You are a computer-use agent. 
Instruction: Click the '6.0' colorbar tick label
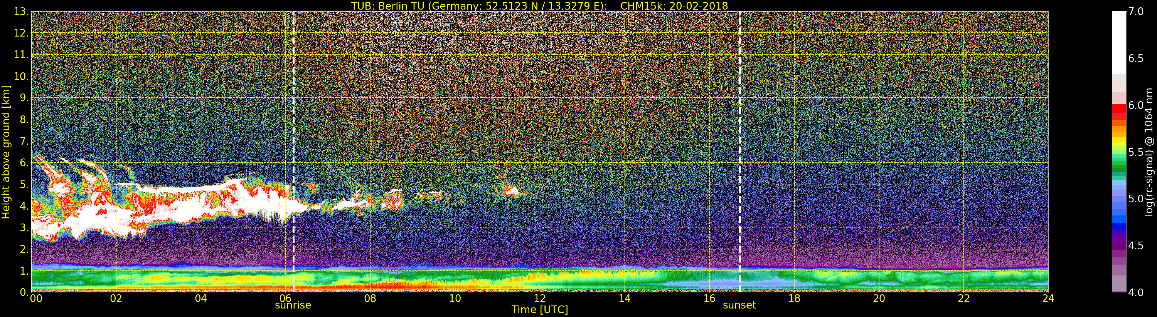tap(1136, 105)
